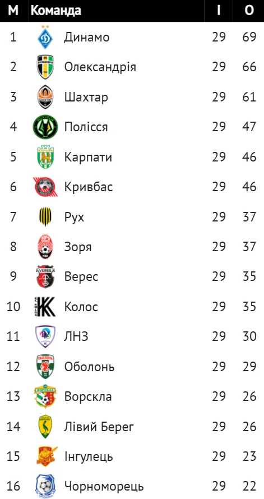The height and width of the screenshot is (499, 264).
Task: Click the І games-played column header
Action: (x=219, y=11)
